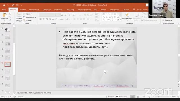Viewport: 180px width, 101px height.
Task: Switch to reading view icon
Action: pyautogui.click(x=144, y=97)
